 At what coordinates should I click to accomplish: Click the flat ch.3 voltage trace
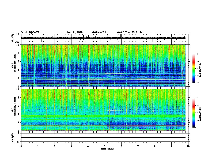click(x=103, y=137)
